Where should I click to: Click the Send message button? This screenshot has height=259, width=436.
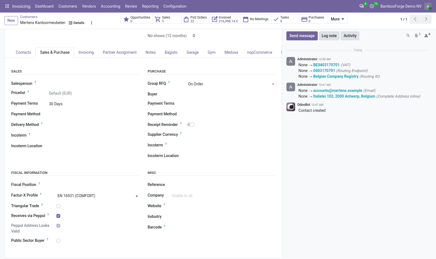tap(302, 36)
